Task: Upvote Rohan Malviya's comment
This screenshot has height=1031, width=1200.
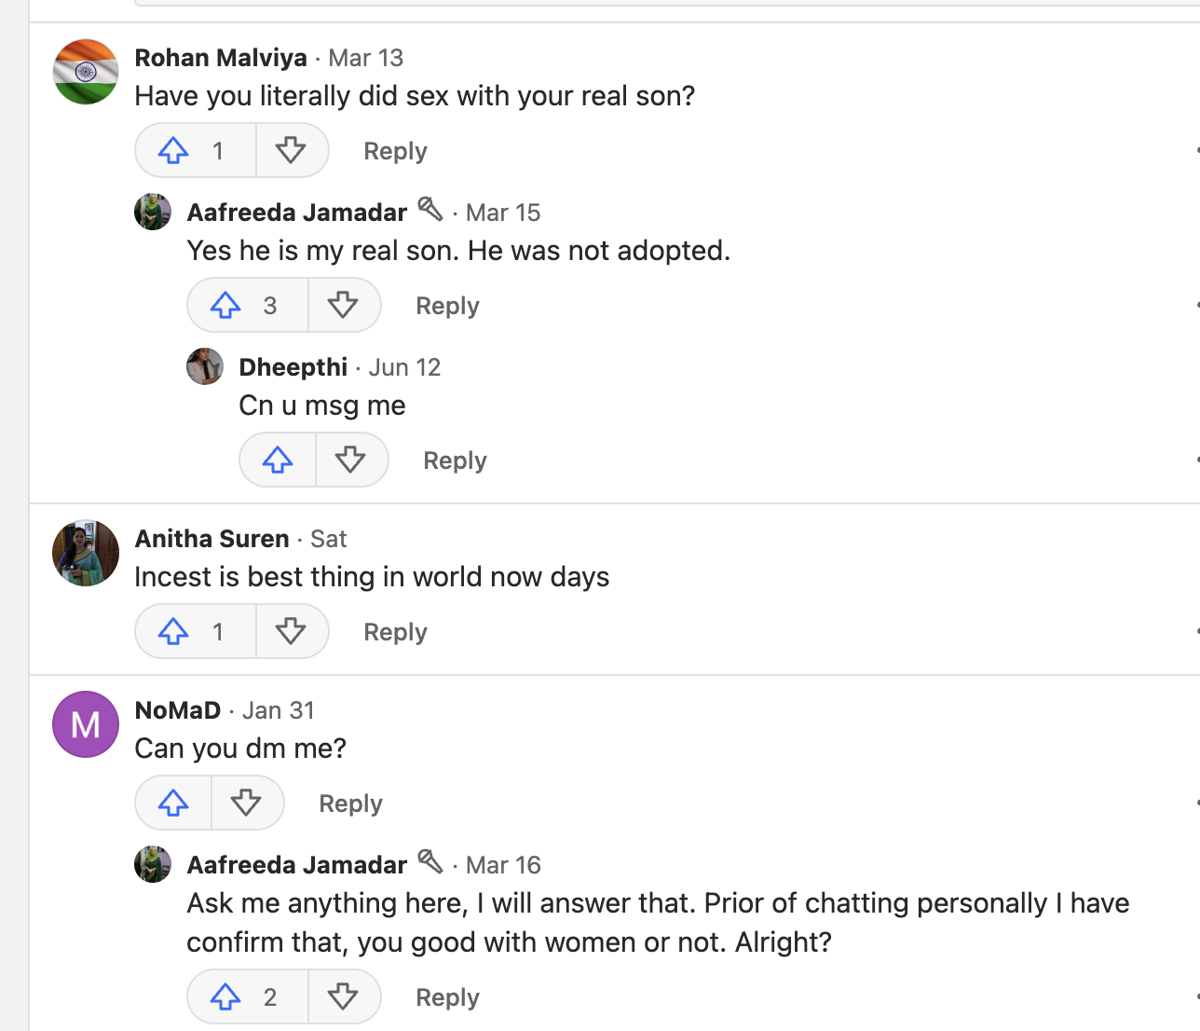Action: pos(174,150)
